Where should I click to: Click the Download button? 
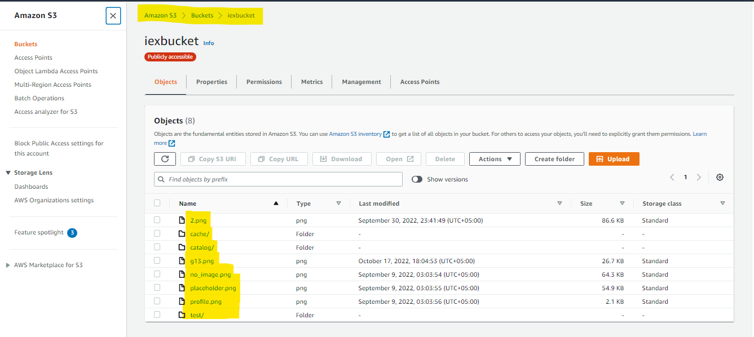342,159
